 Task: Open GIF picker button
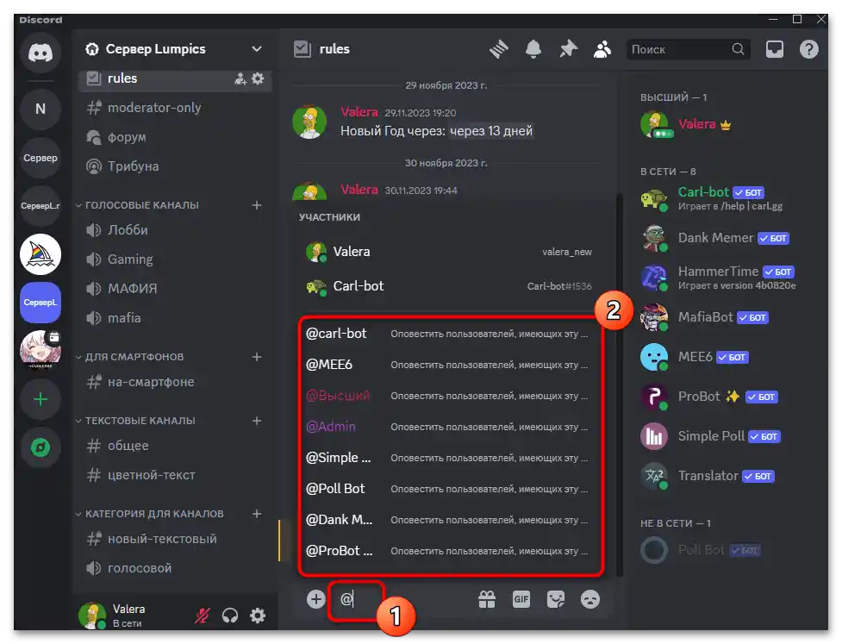pyautogui.click(x=521, y=599)
